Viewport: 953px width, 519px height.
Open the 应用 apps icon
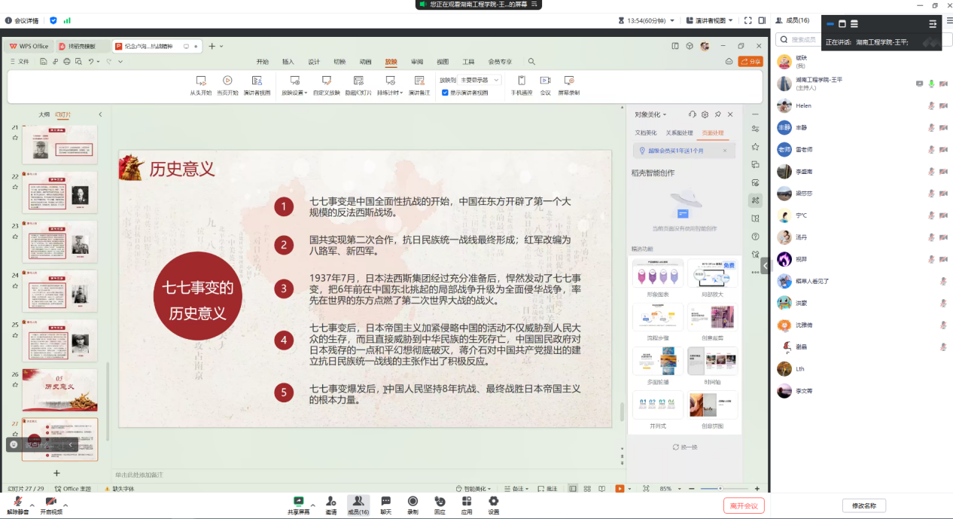(x=467, y=501)
